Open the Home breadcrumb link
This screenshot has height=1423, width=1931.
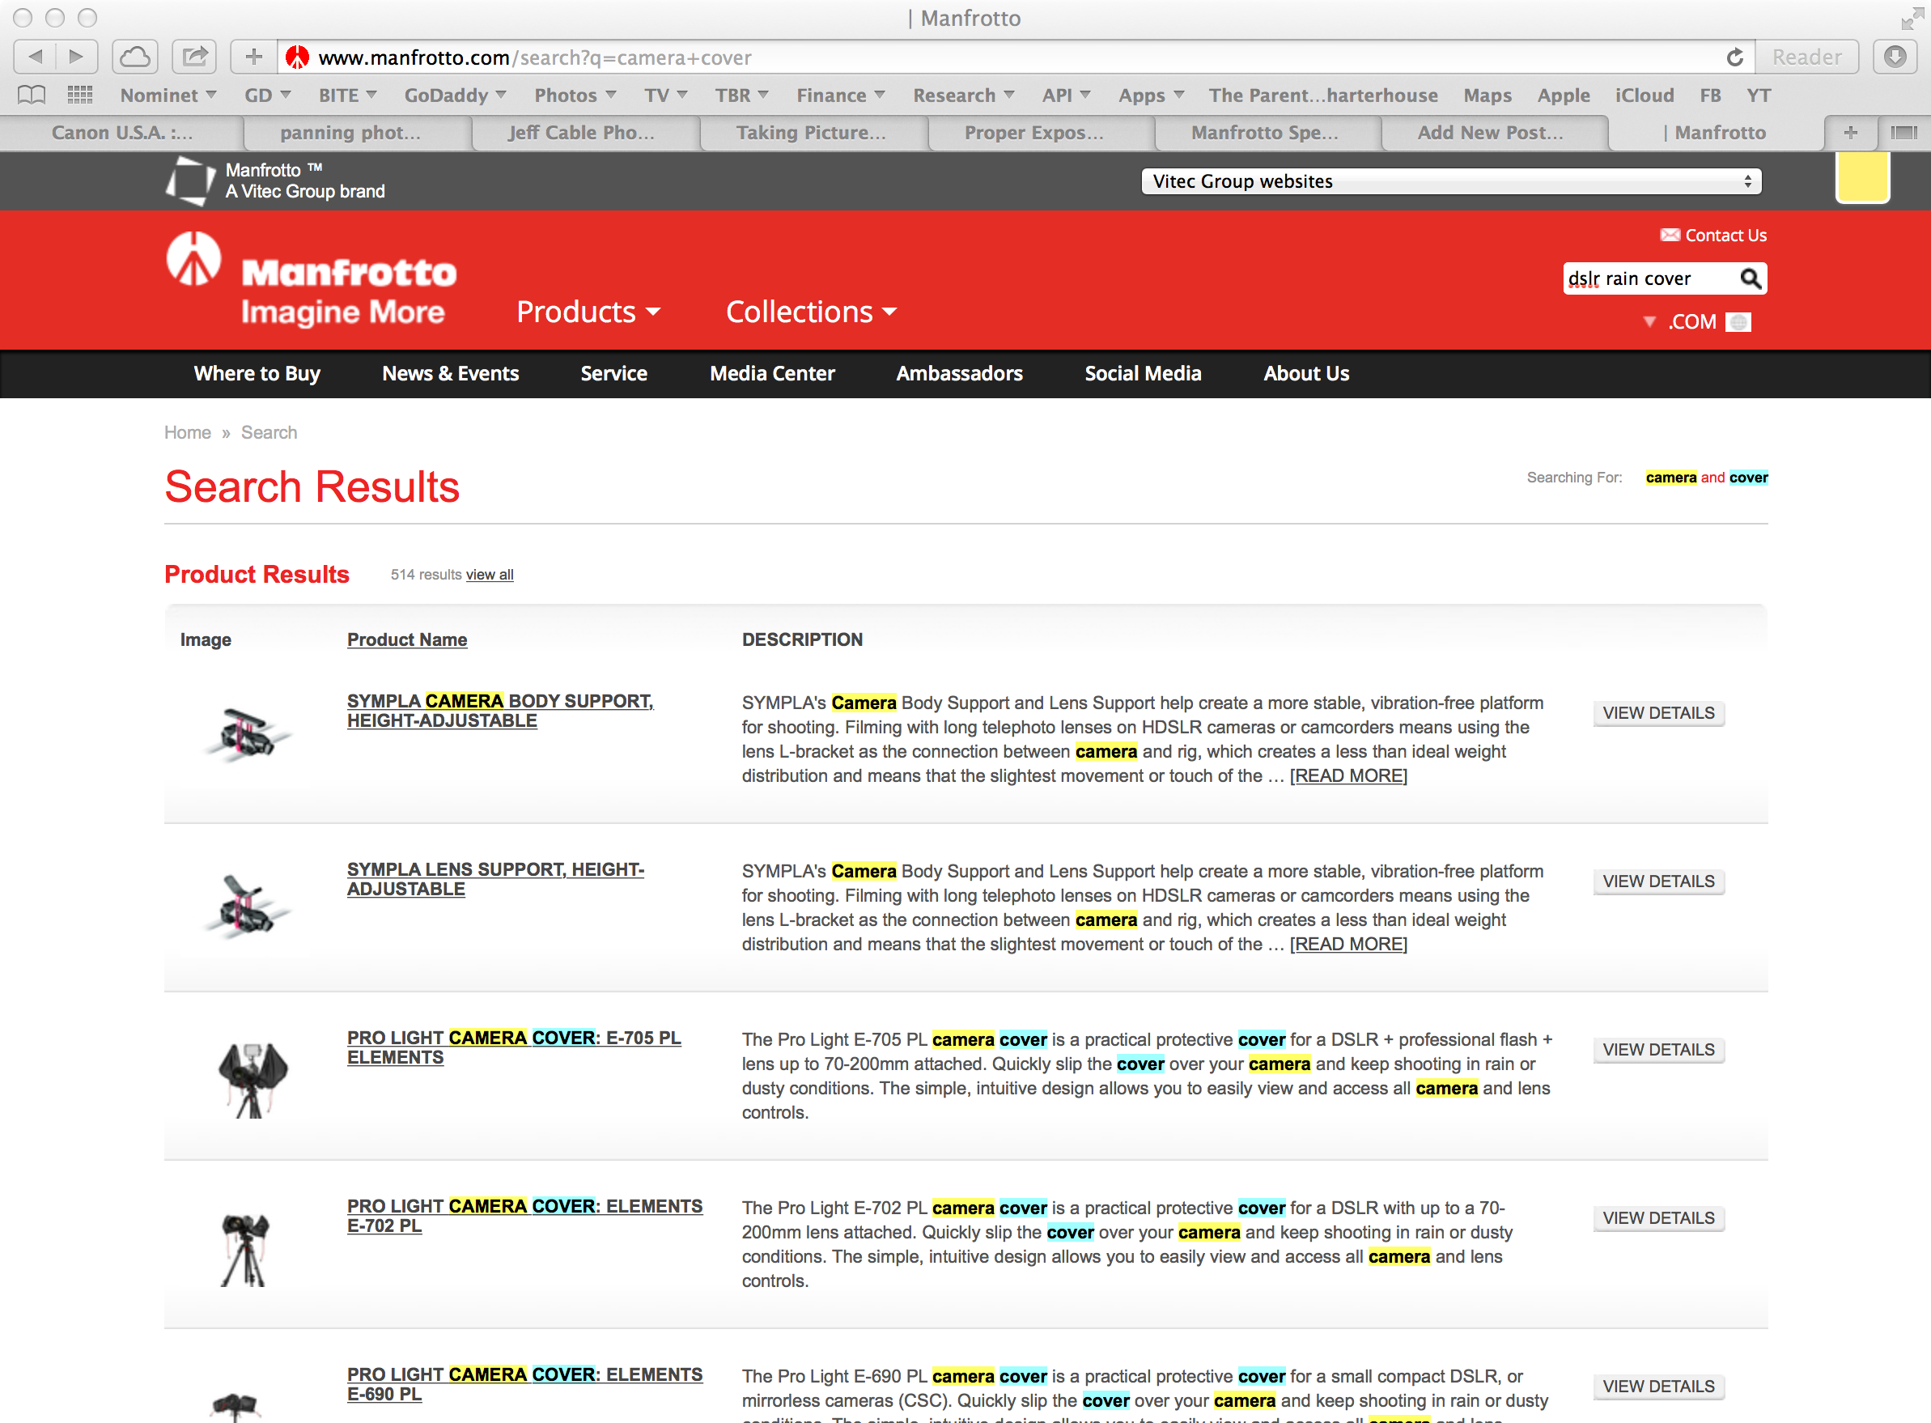(188, 432)
